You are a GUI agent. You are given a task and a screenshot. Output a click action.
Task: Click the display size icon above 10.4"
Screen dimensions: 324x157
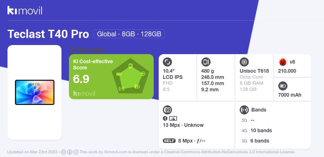click(167, 62)
